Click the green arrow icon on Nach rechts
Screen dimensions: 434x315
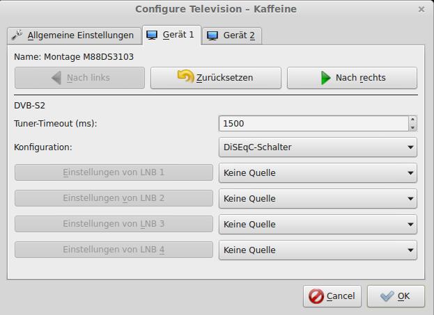click(x=326, y=78)
